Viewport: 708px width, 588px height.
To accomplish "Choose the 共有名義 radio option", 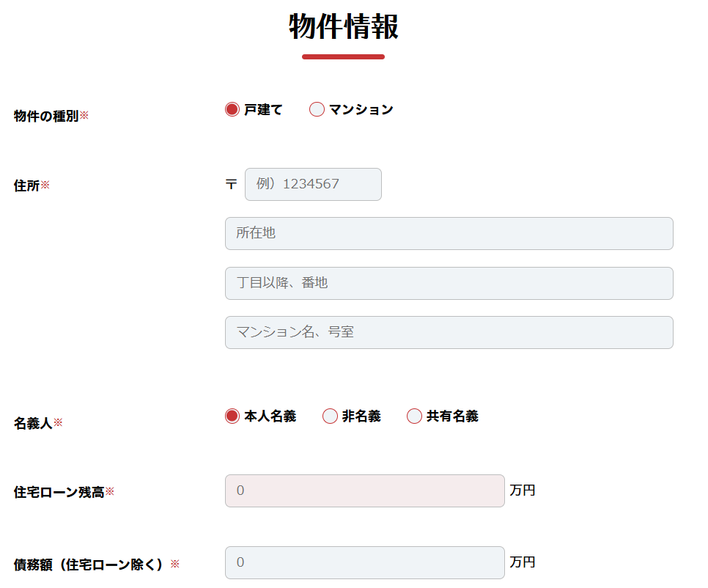I will (415, 416).
